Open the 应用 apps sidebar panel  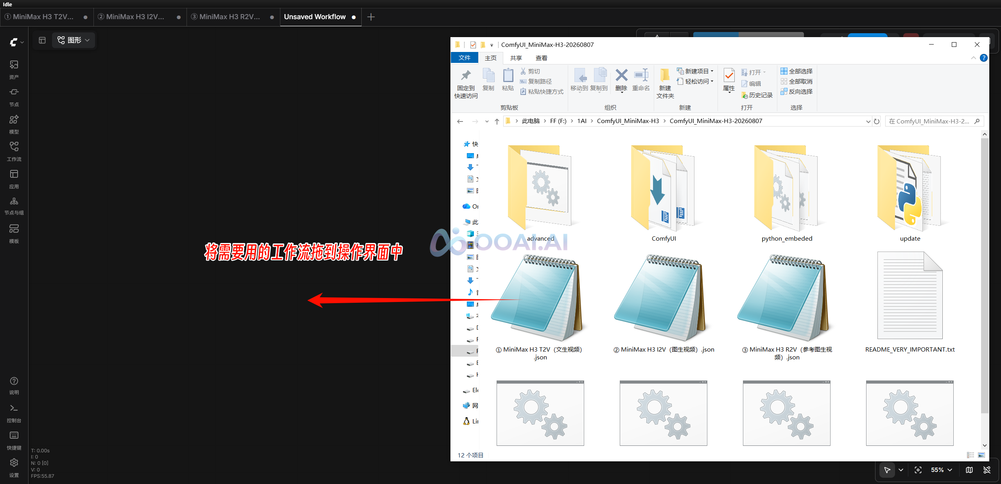tap(14, 179)
